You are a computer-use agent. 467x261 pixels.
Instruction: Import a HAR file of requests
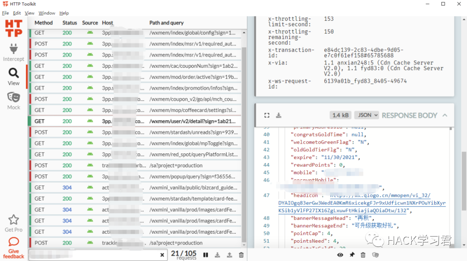(x=229, y=255)
